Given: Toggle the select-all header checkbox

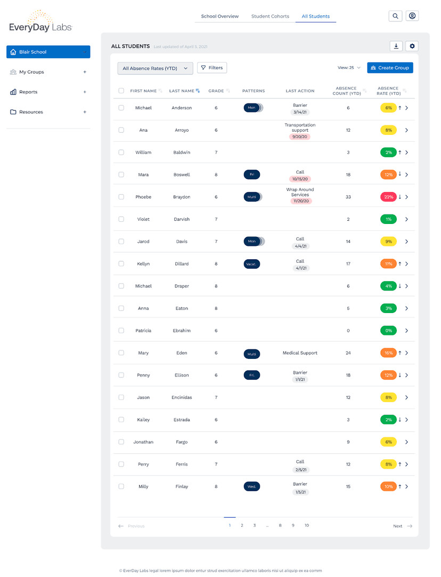Looking at the screenshot, I should coord(121,91).
